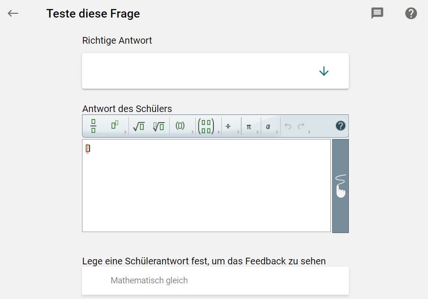
Task: Switch to handwriting input mode
Action: 340,186
